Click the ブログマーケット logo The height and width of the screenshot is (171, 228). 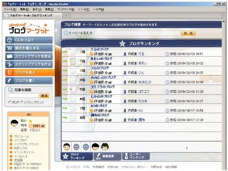coord(29,29)
